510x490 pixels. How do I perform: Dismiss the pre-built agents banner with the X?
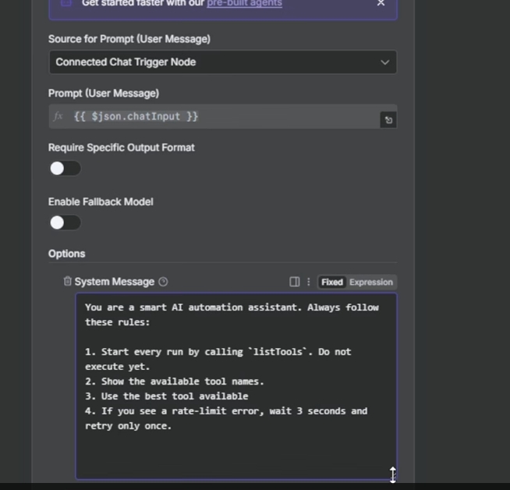tap(381, 3)
